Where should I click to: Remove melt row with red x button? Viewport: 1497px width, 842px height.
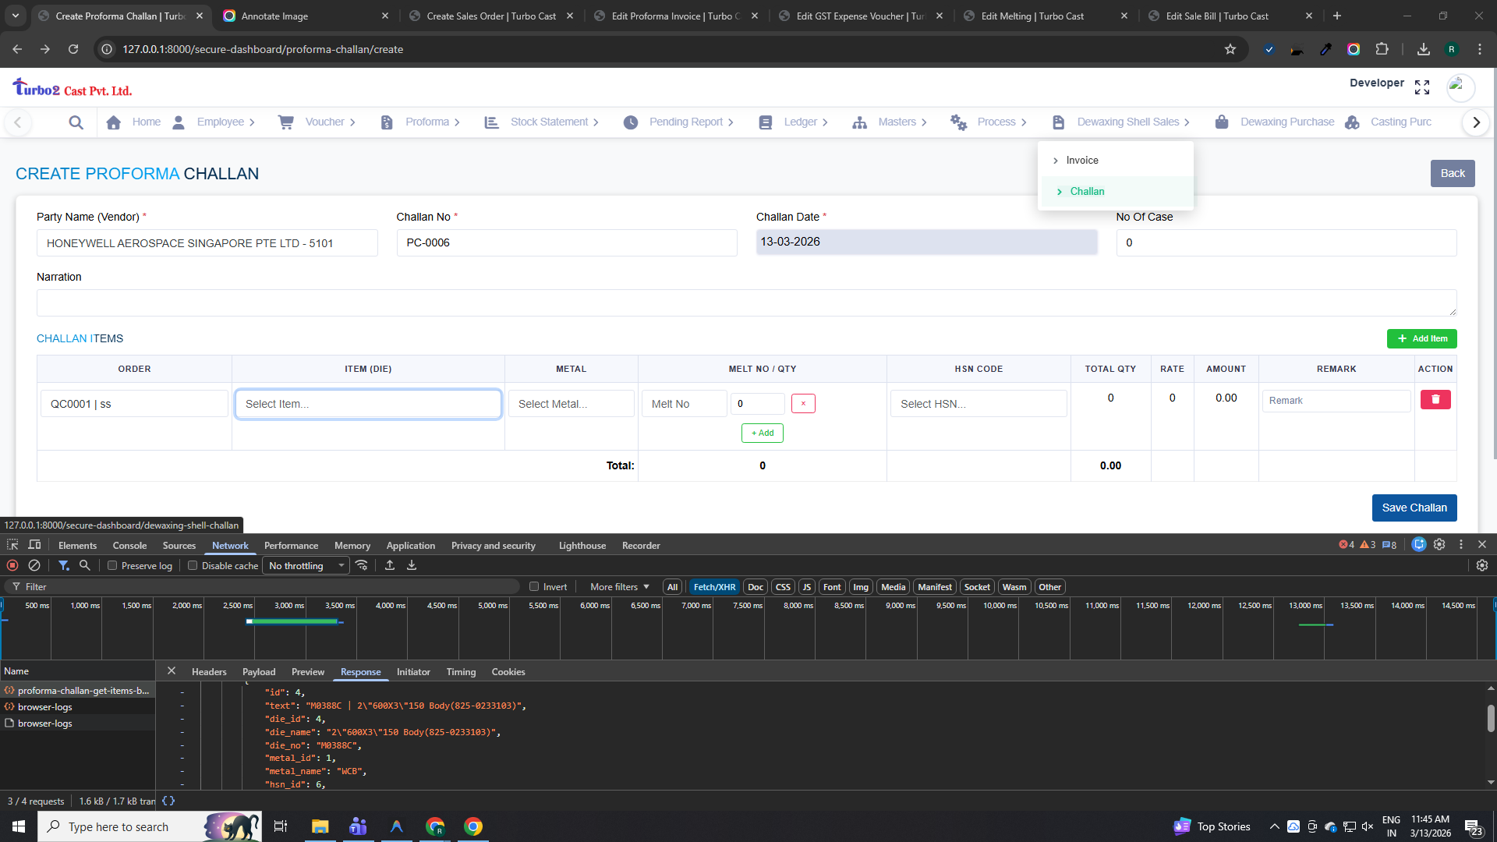tap(803, 404)
